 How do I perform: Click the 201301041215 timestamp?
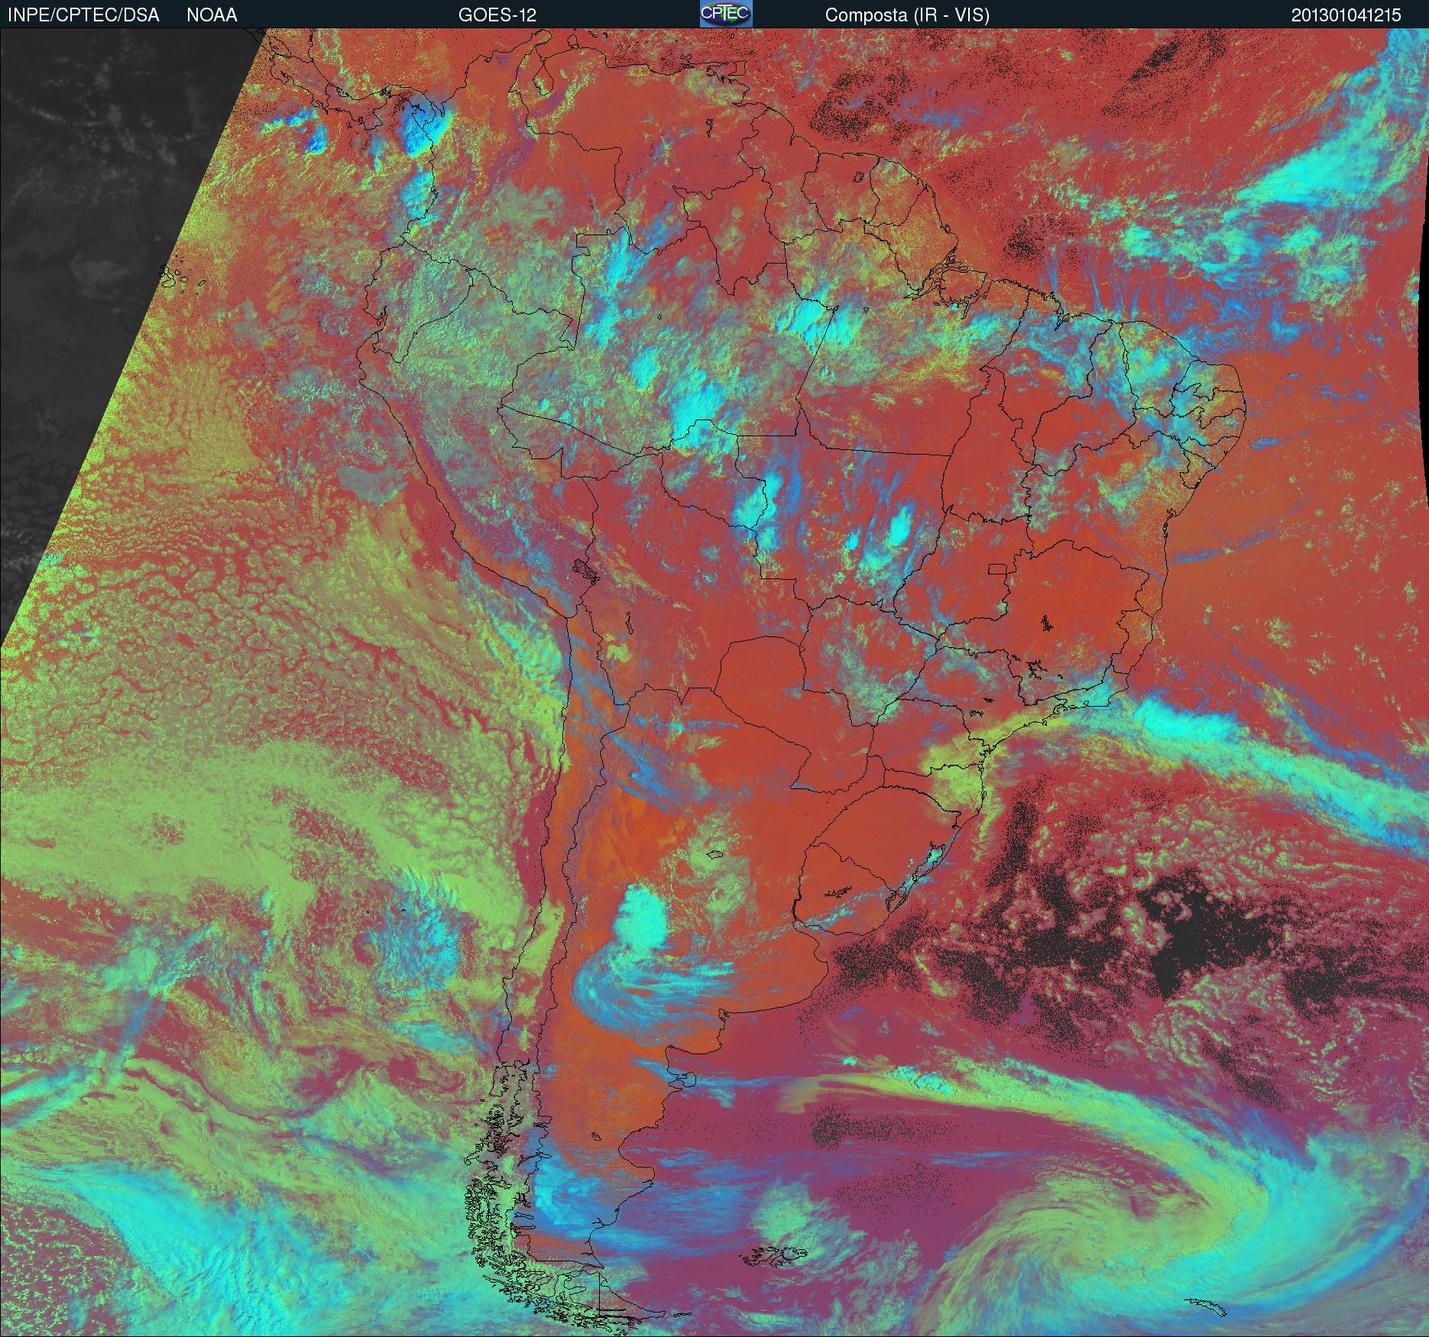1346,15
